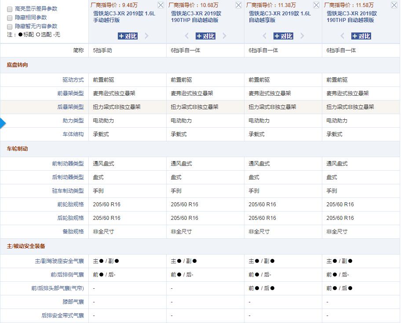Remove the 9.48万 手动越行版 column with X

click(x=160, y=5)
